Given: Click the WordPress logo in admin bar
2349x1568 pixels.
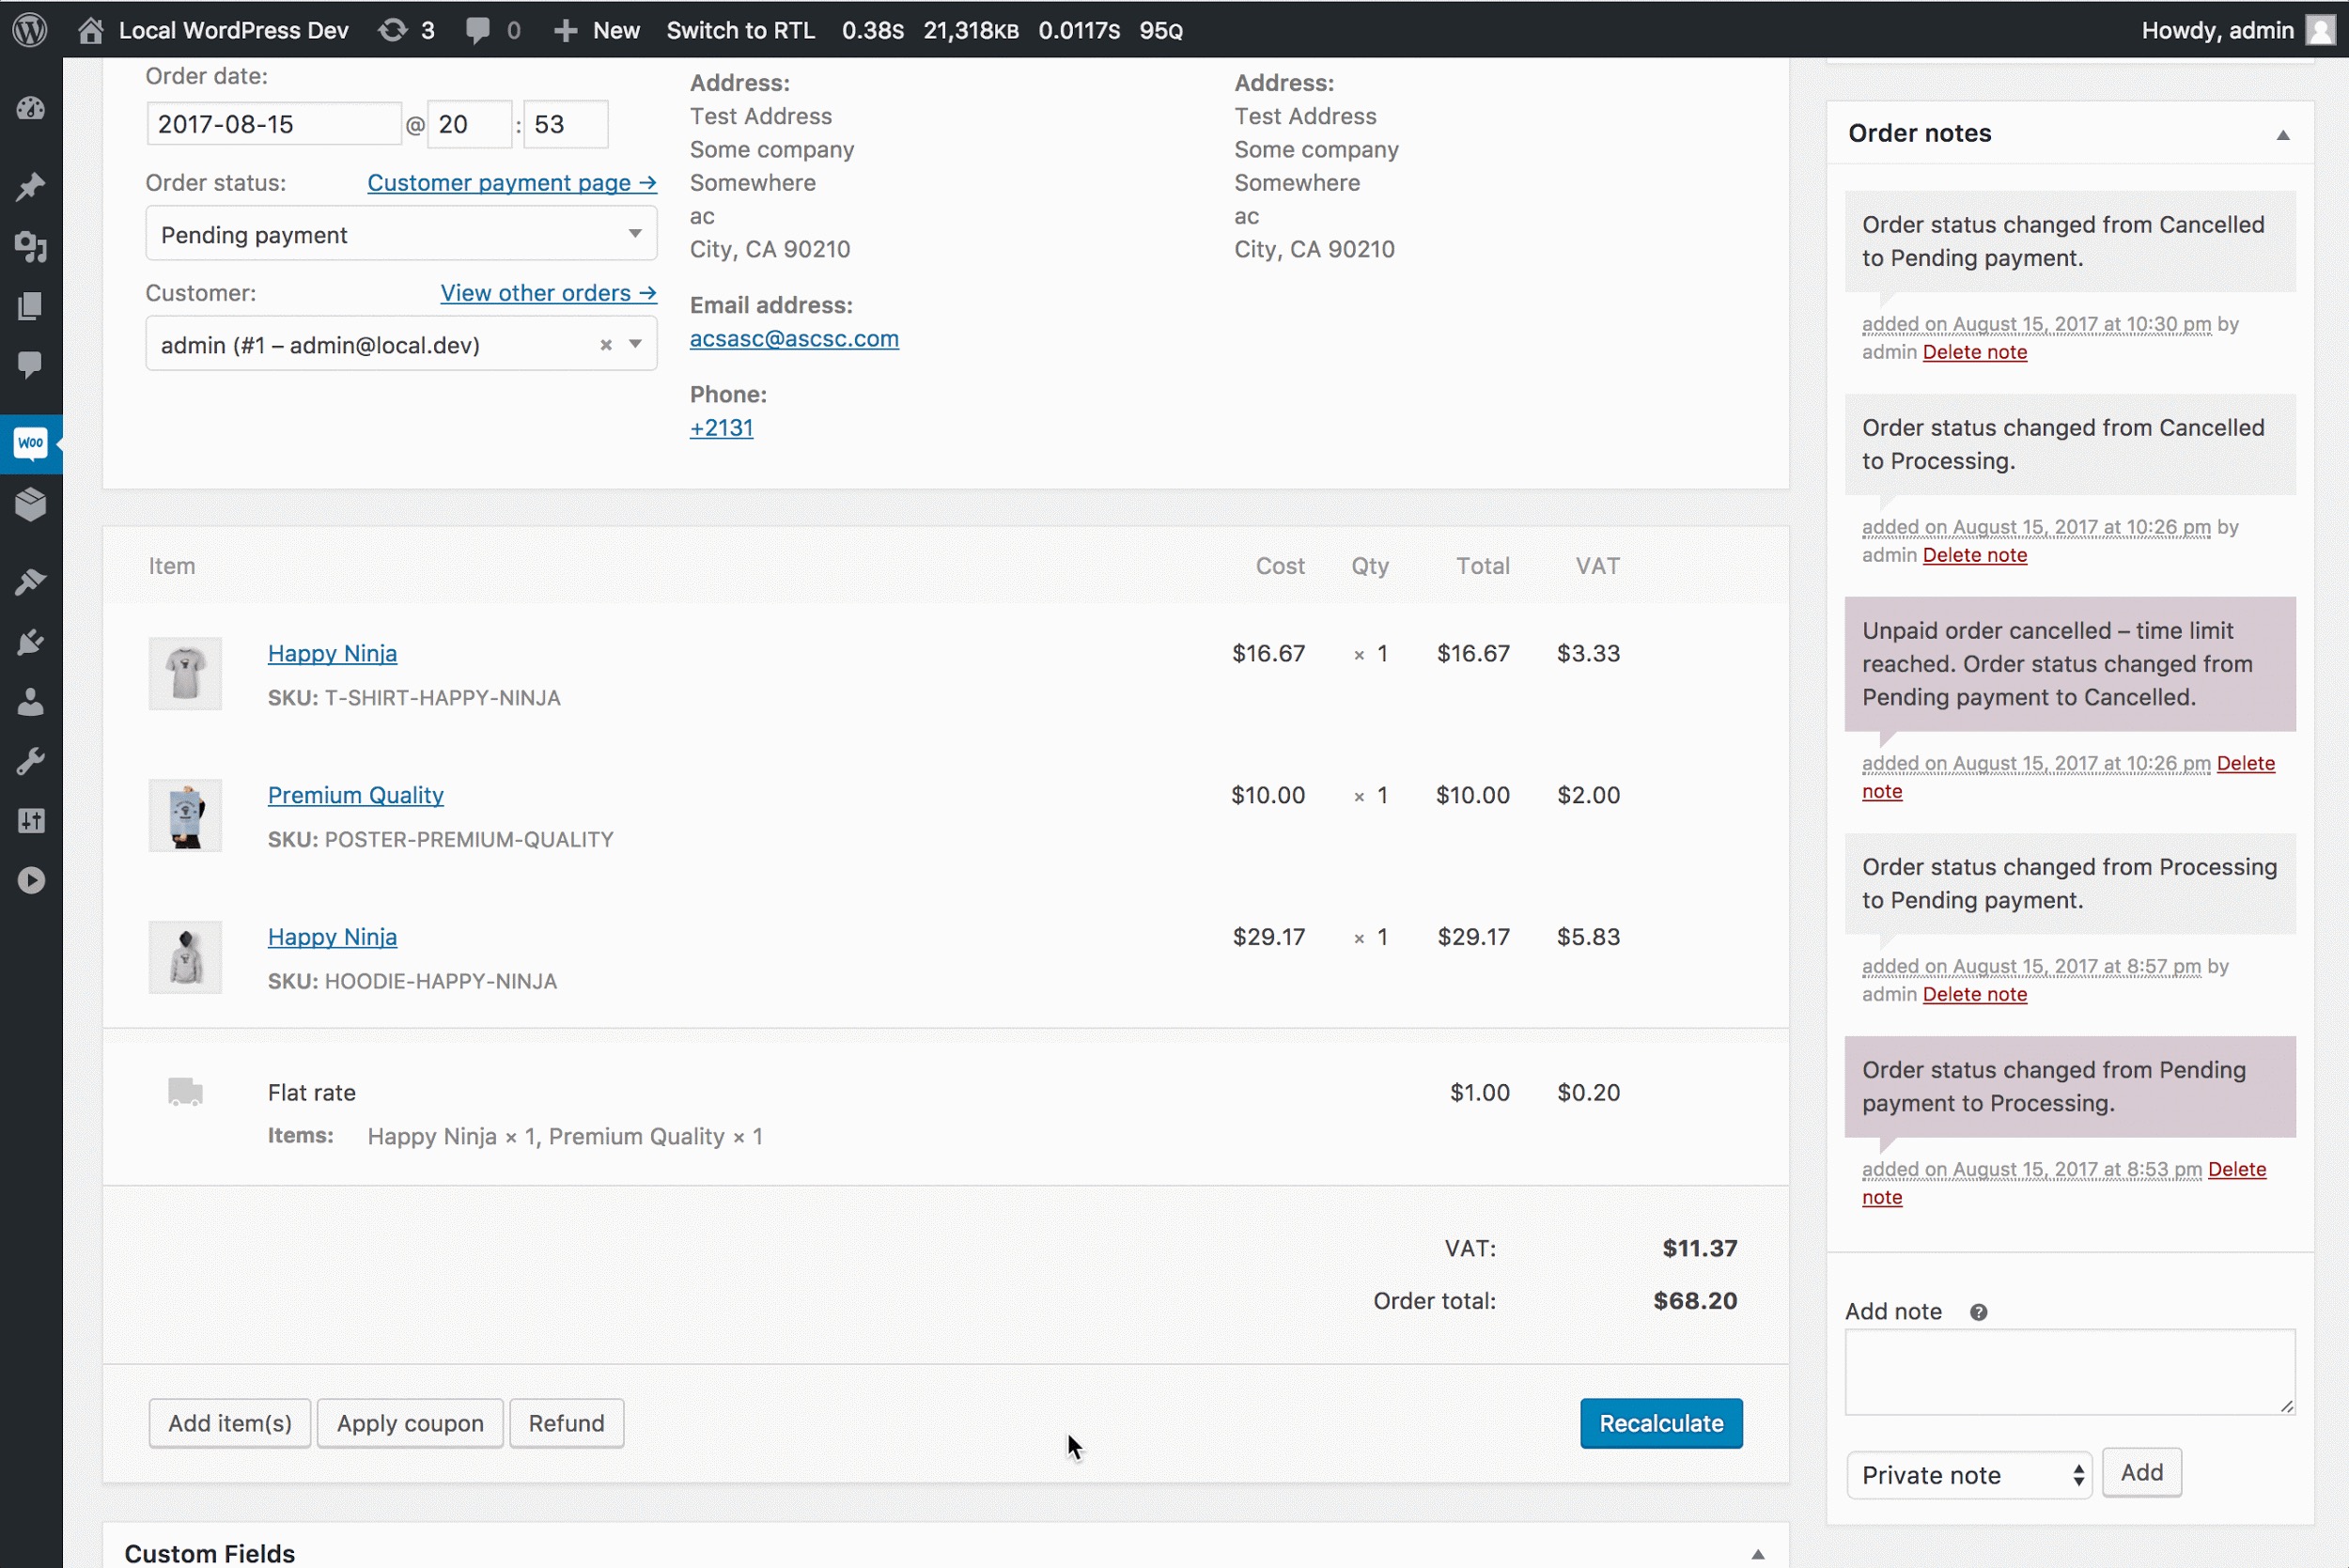Looking at the screenshot, I should [x=30, y=30].
